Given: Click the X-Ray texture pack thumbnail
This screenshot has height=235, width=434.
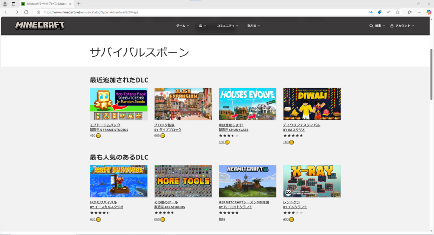Looking at the screenshot, I should tap(312, 181).
